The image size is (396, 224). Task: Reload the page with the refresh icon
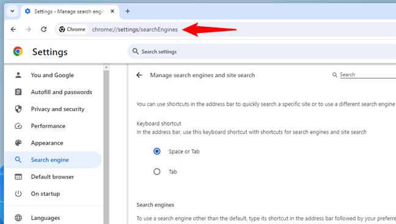(x=43, y=29)
